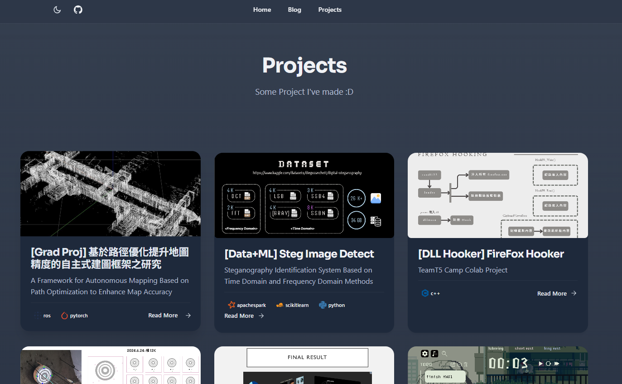
Task: Click the scikitlearn icon tag
Action: pyautogui.click(x=292, y=305)
